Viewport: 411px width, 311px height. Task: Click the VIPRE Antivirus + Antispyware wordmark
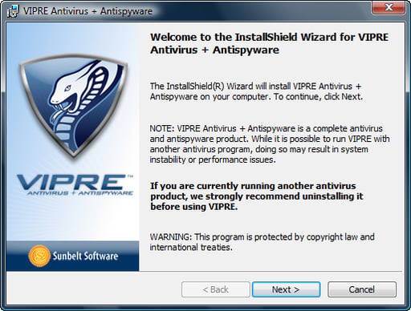(75, 185)
